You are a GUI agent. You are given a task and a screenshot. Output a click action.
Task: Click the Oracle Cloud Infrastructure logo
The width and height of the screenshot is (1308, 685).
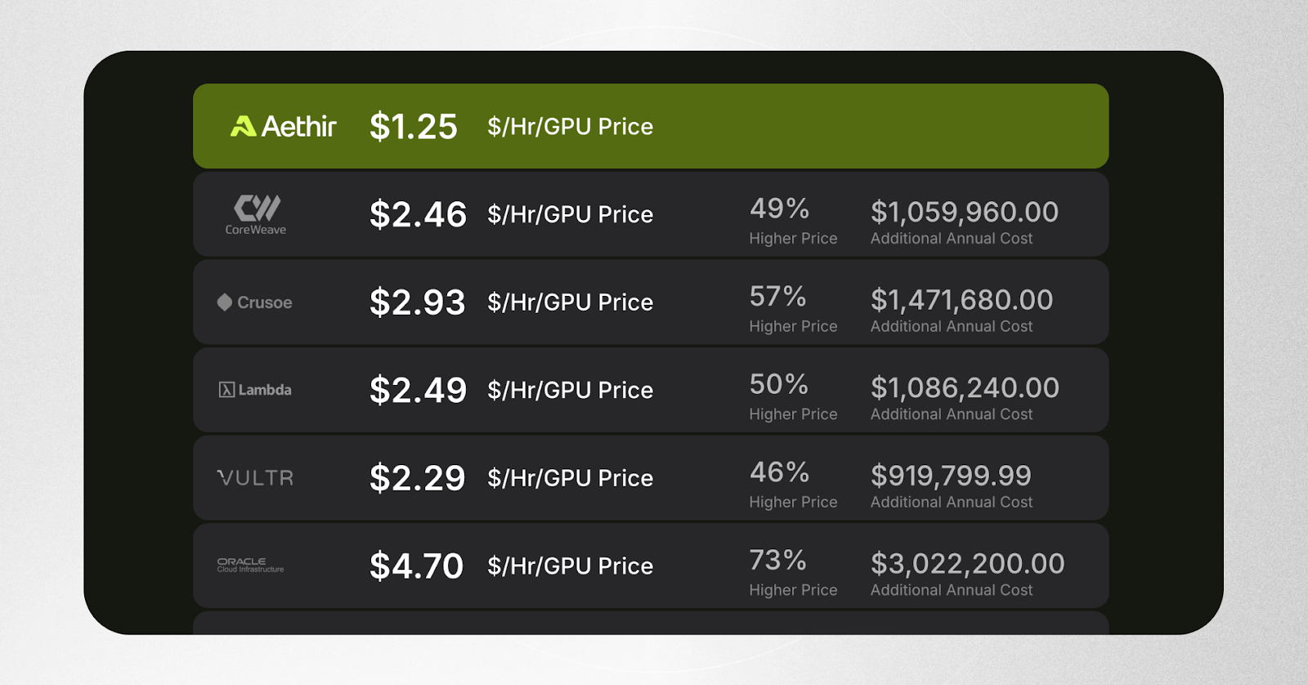(x=250, y=565)
